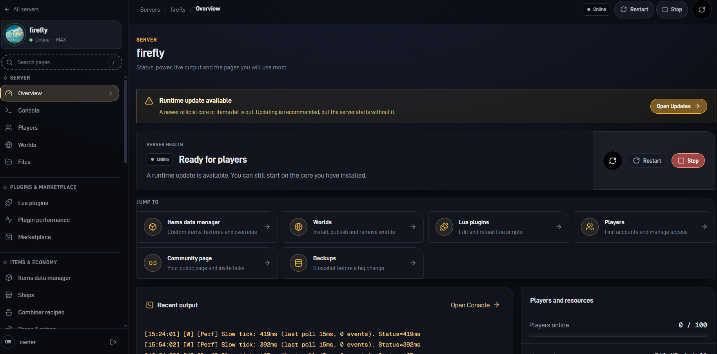Click the firefly server avatar image

tap(15, 34)
